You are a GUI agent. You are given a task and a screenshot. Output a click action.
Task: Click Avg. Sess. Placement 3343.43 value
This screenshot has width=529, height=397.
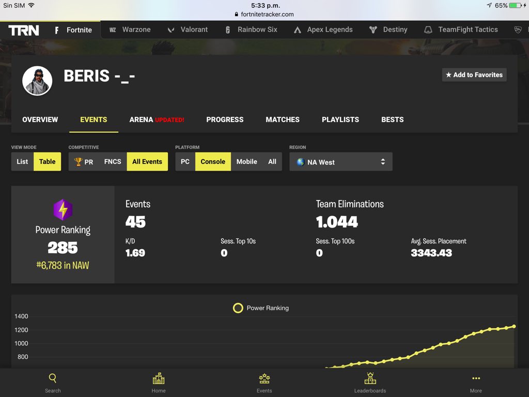[x=431, y=253]
